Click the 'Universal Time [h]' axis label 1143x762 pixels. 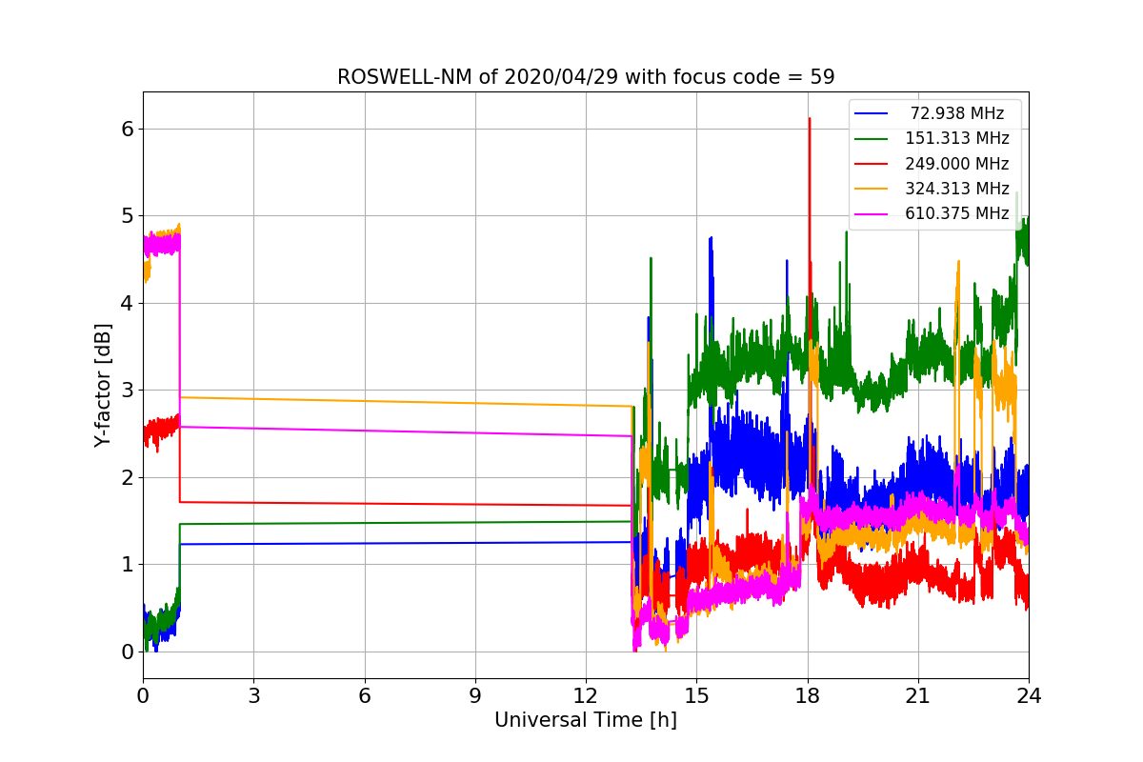point(586,721)
